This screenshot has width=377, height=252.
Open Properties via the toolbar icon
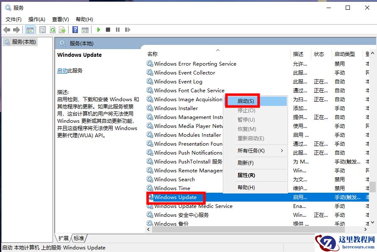click(43, 30)
